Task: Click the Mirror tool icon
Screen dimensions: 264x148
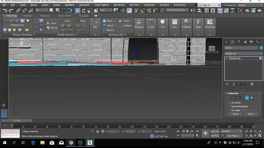Action: click(x=193, y=11)
